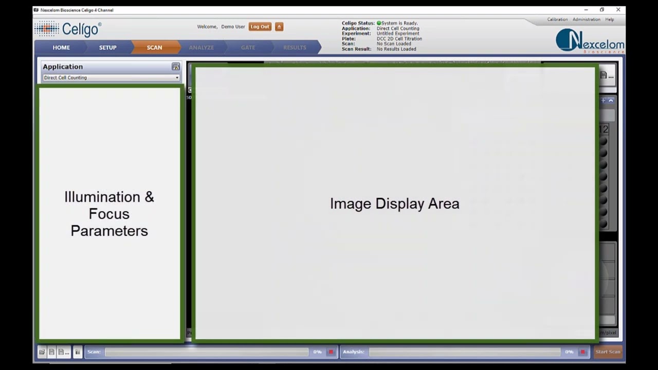Click the eject plate icon beside Log Out
Image resolution: width=658 pixels, height=370 pixels.
tap(279, 27)
